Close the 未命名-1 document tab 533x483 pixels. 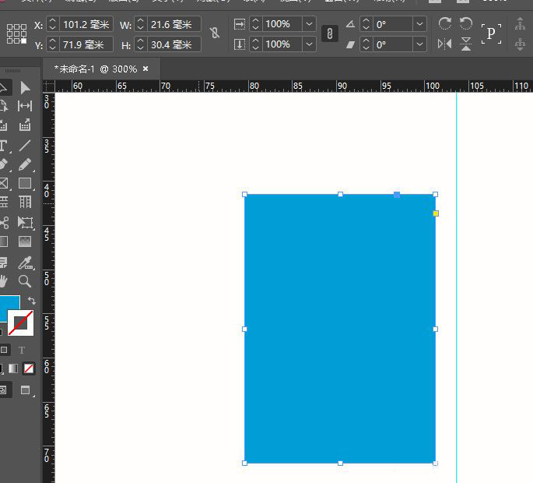(146, 69)
